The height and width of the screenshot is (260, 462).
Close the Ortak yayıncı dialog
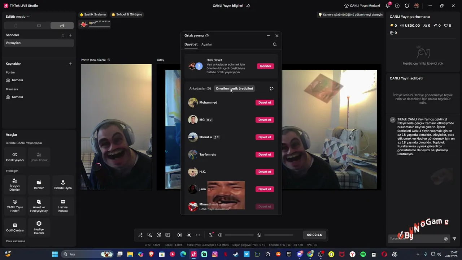tap(277, 36)
